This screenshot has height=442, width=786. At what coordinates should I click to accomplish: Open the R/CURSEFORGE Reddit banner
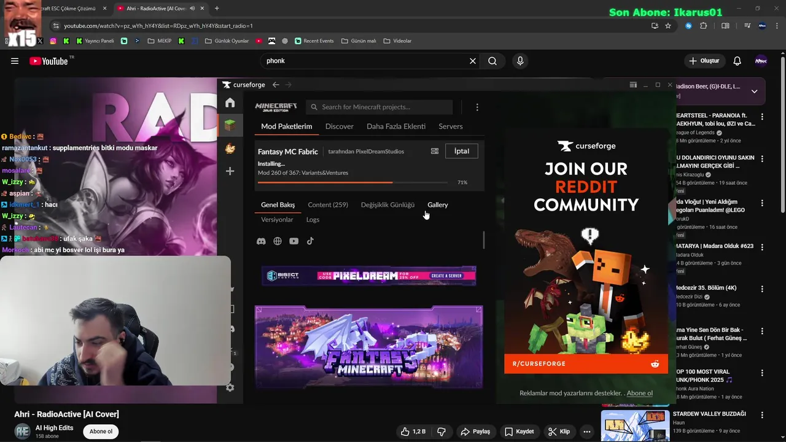[x=586, y=363]
